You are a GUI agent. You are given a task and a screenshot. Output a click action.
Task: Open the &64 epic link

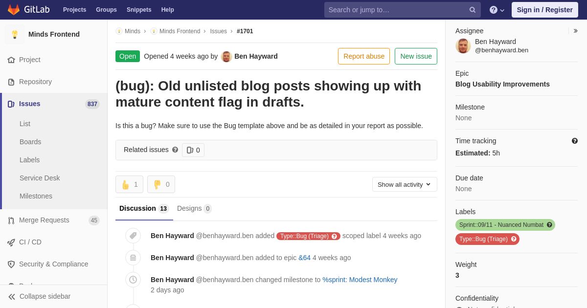click(304, 258)
